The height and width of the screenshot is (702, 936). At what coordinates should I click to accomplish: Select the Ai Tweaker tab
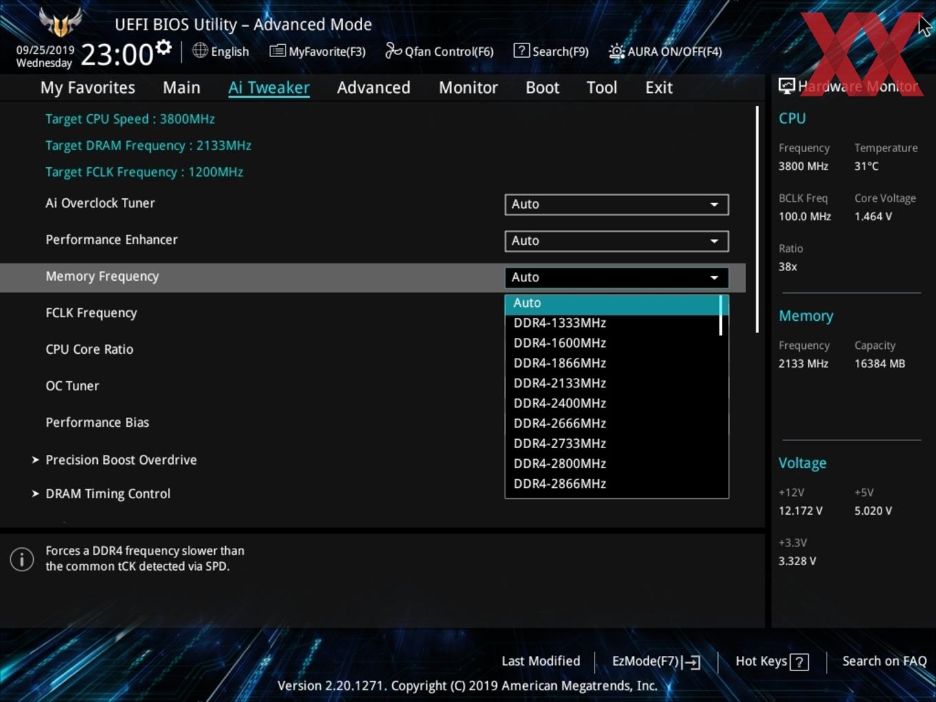(269, 88)
